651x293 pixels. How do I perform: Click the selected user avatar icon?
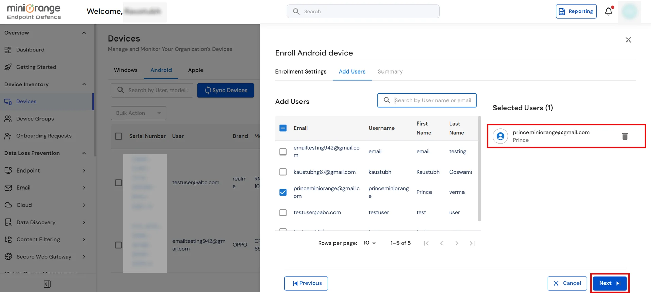pyautogui.click(x=500, y=136)
